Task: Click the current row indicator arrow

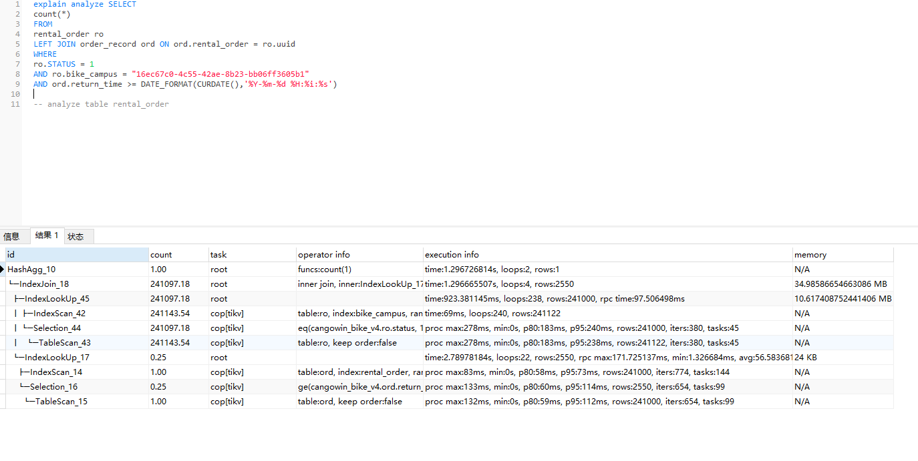Action: click(3, 270)
